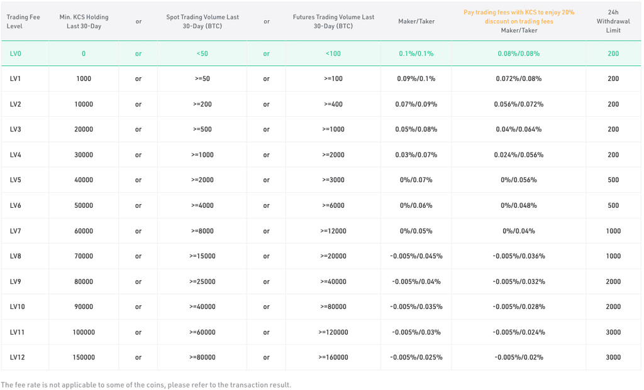Screen dimensions: 644x390
Task: Select the KCS holding value 20000
Action: (x=84, y=129)
